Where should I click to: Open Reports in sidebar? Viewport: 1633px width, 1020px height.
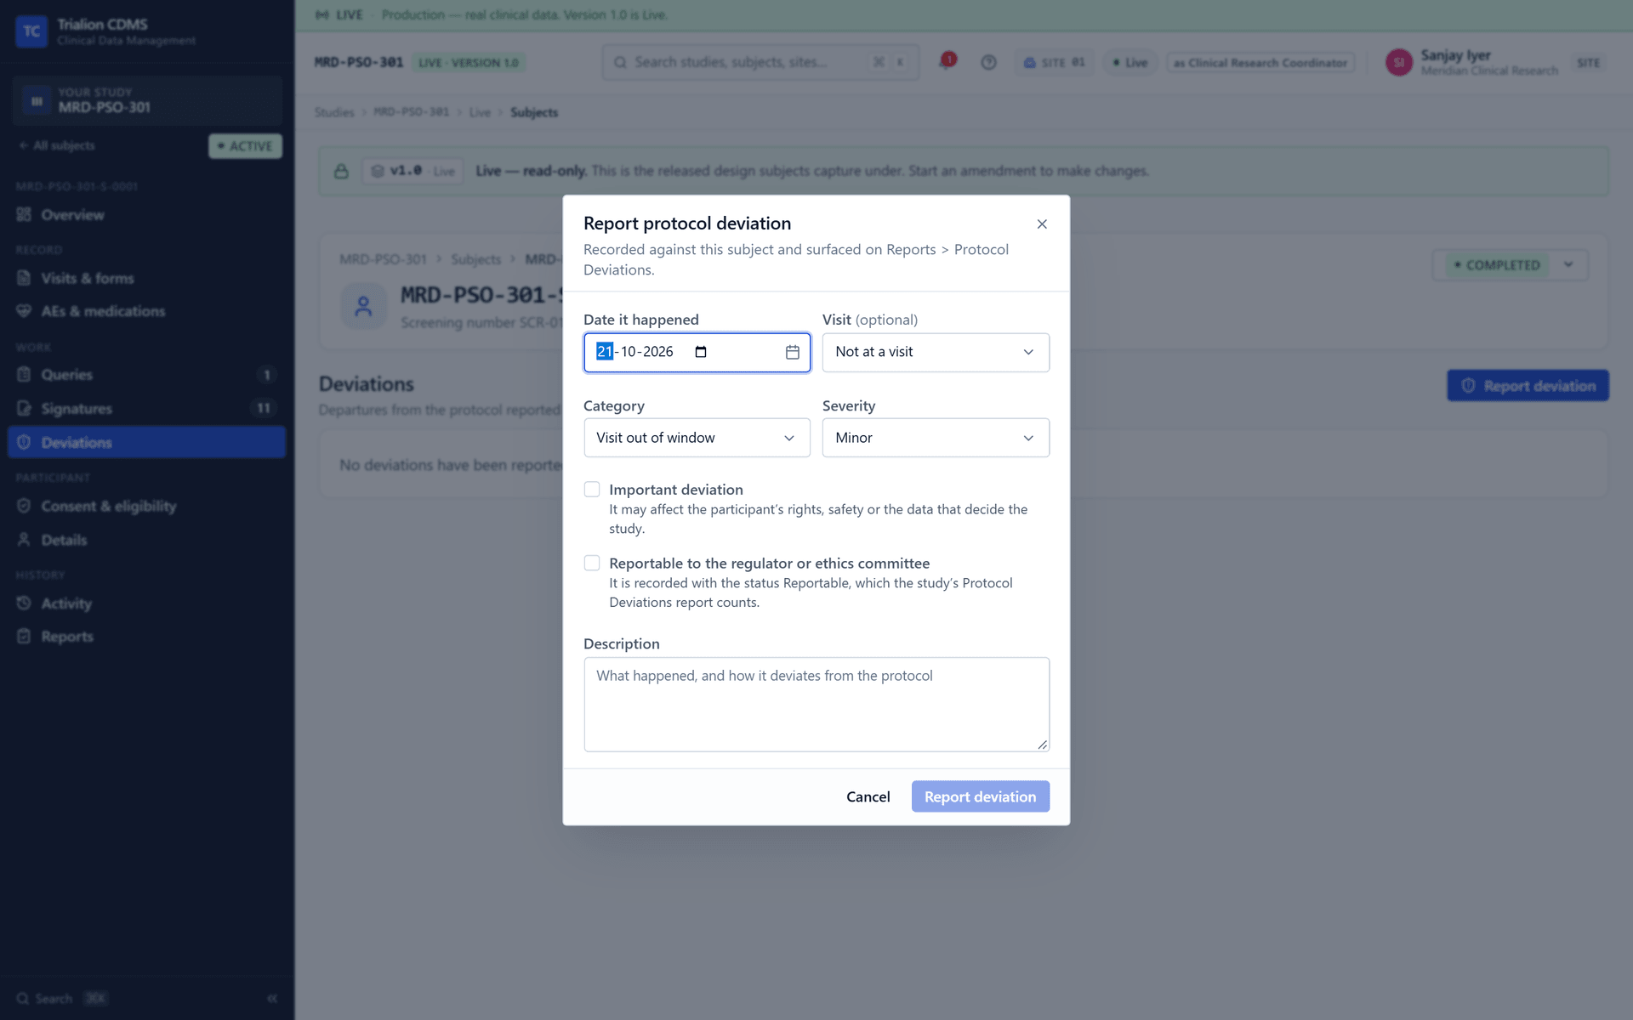point(146,637)
